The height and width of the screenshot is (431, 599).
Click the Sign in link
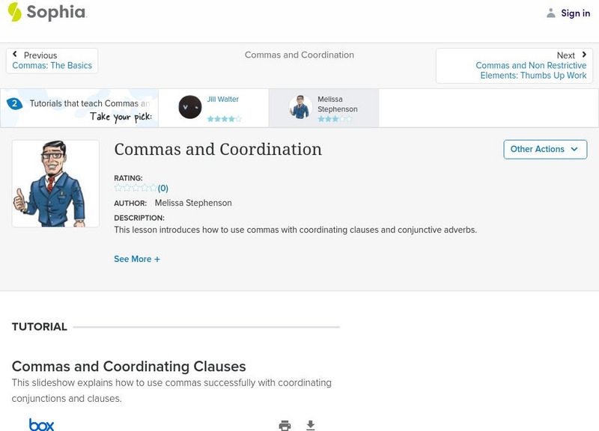(575, 13)
